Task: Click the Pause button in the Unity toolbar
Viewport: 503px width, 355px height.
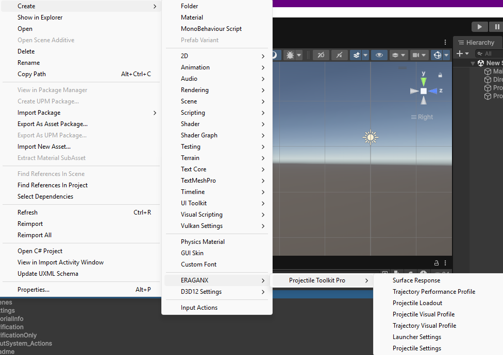Action: point(497,27)
